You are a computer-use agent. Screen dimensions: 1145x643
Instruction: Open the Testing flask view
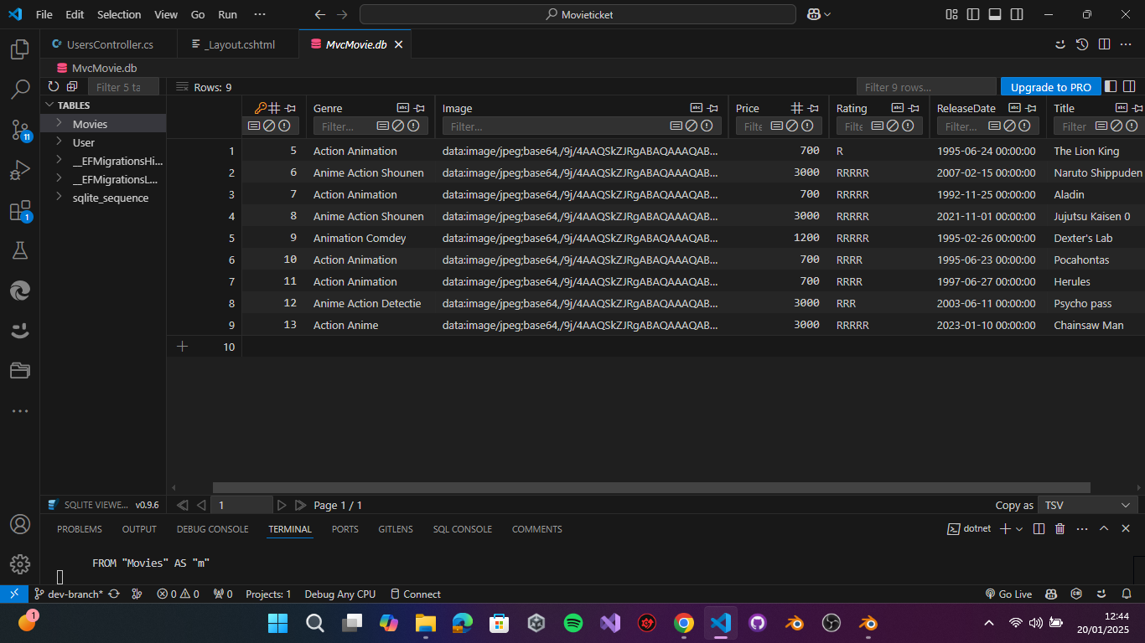pos(20,249)
